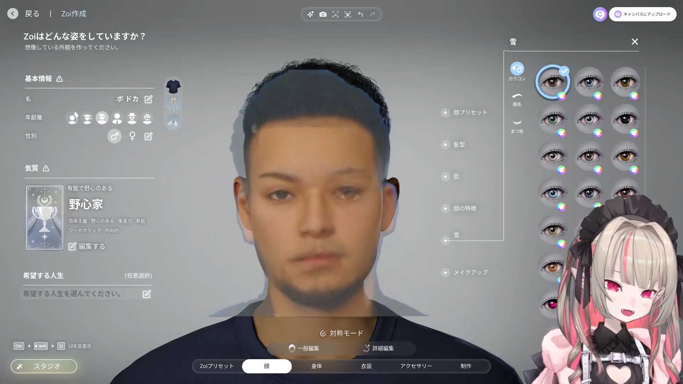683x384 pixels.
Task: Click the face capture frame icon
Action: click(335, 14)
